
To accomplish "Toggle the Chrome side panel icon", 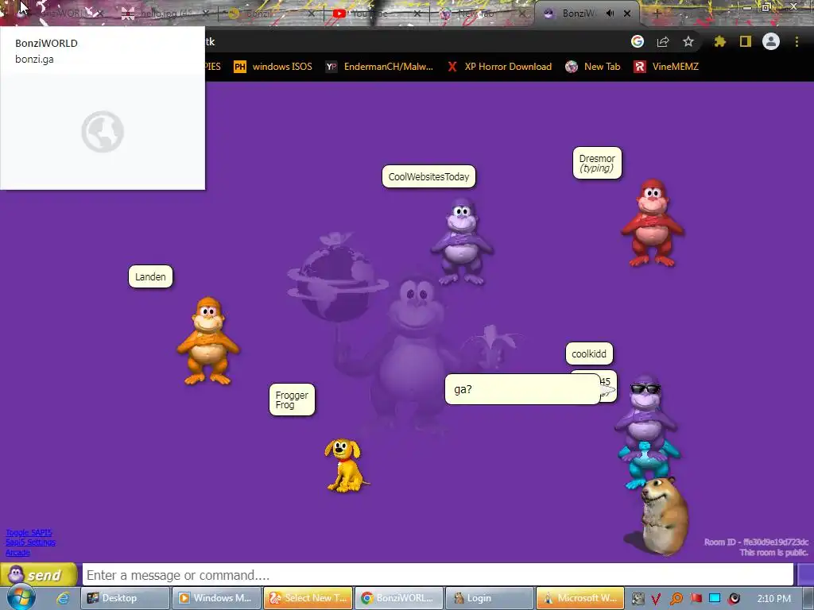I will (x=746, y=41).
